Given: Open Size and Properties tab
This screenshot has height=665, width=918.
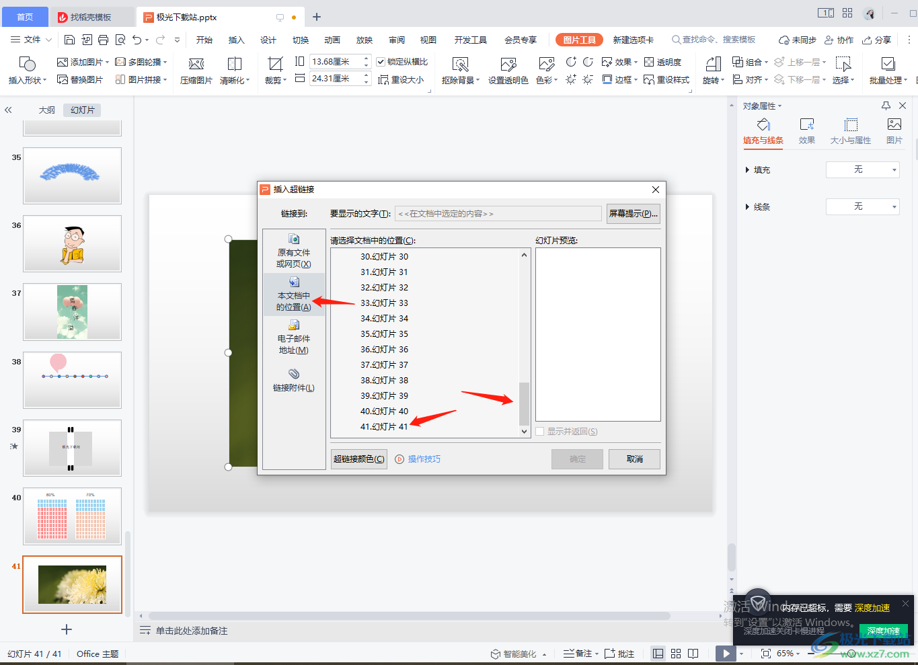Looking at the screenshot, I should click(851, 131).
